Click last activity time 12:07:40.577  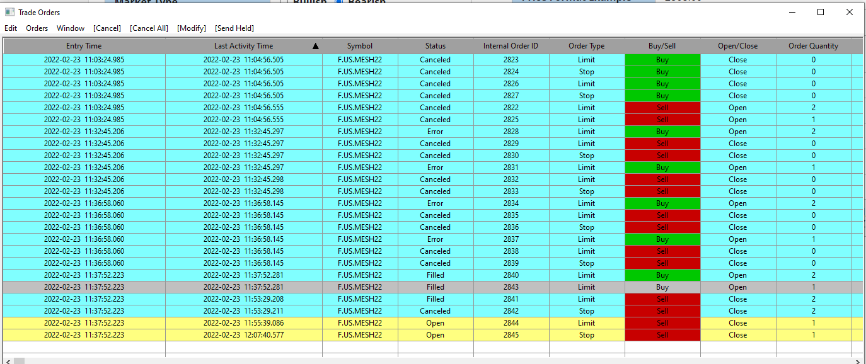tap(243, 335)
